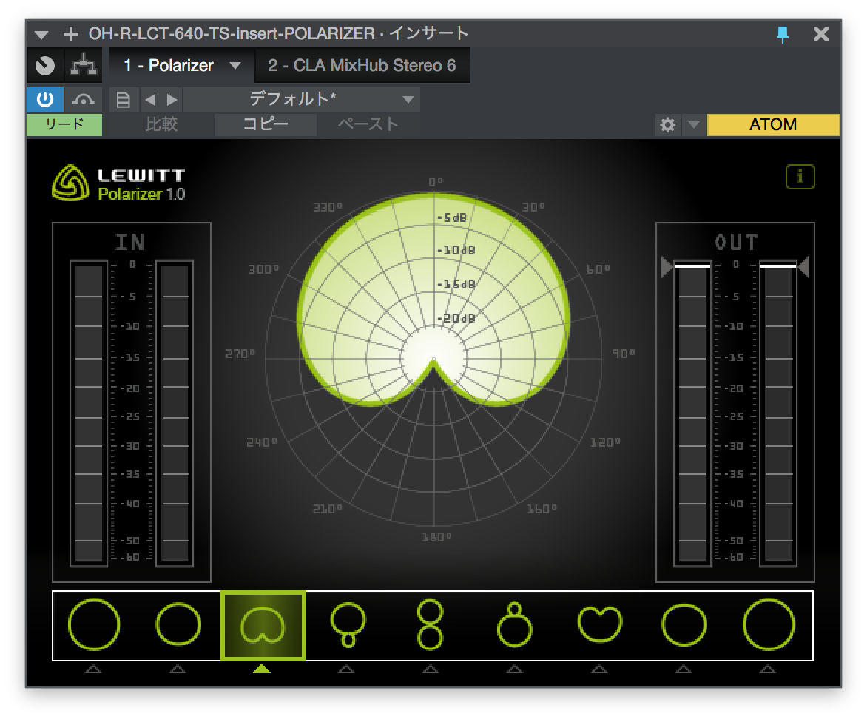Select the reverse wide cardioid pattern icon
This screenshot has height=719, width=867.
tap(684, 625)
